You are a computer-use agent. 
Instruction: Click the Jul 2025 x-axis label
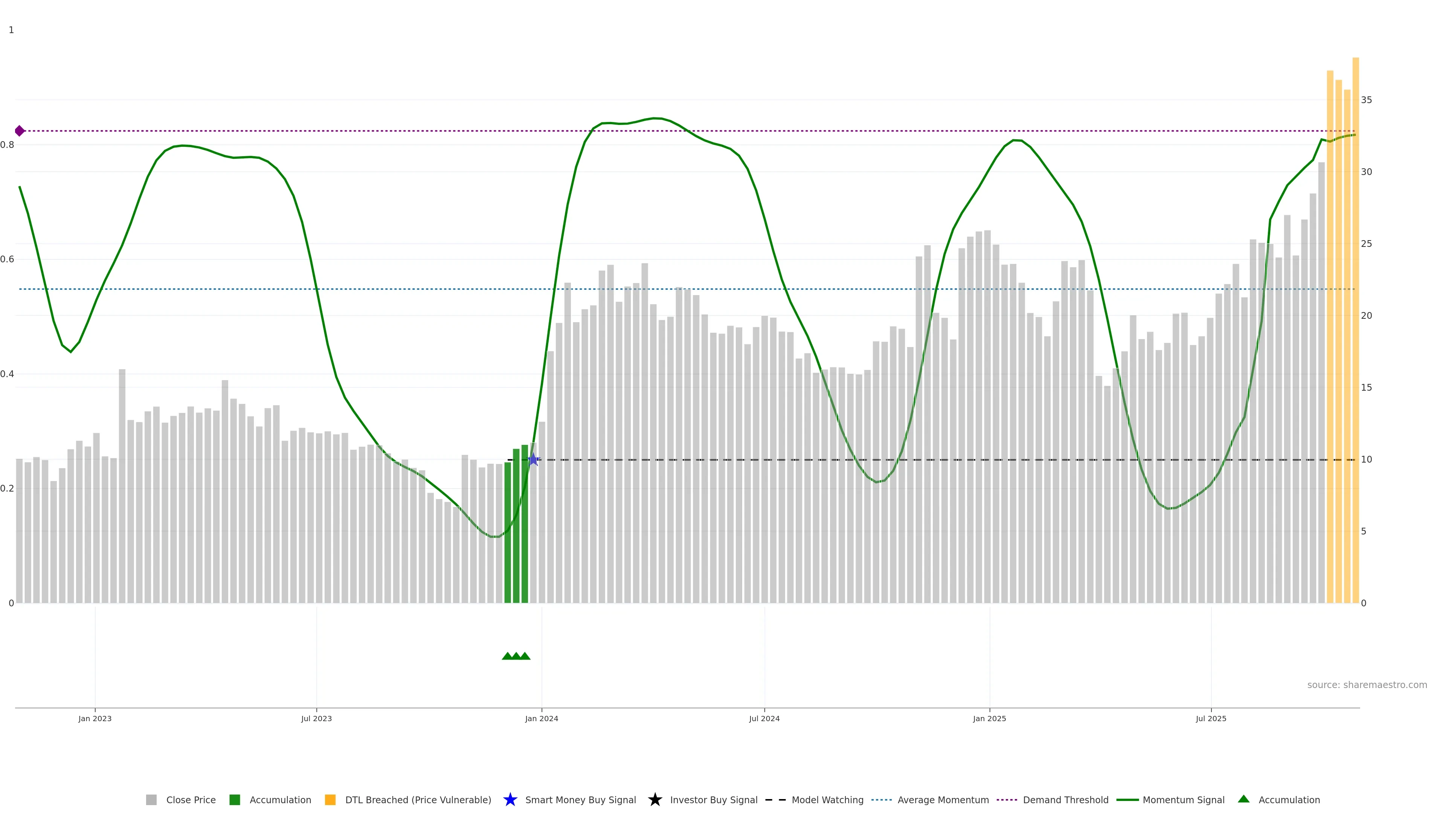[1211, 718]
